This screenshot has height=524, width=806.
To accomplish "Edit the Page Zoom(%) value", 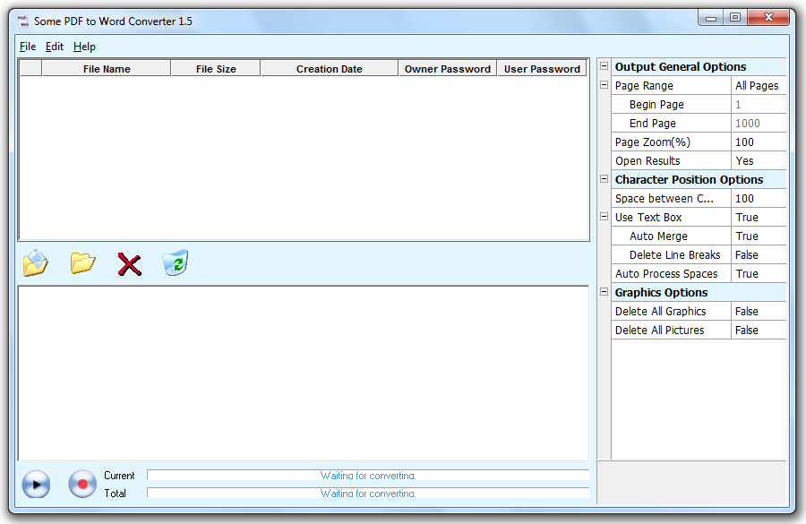I will pyautogui.click(x=759, y=142).
